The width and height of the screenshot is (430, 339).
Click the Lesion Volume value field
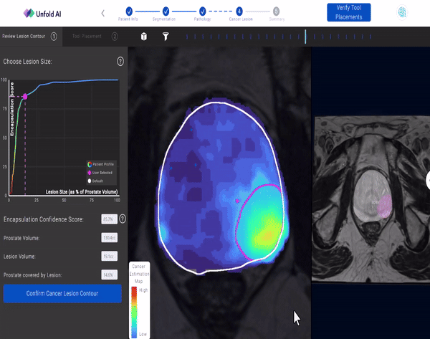[110, 255]
